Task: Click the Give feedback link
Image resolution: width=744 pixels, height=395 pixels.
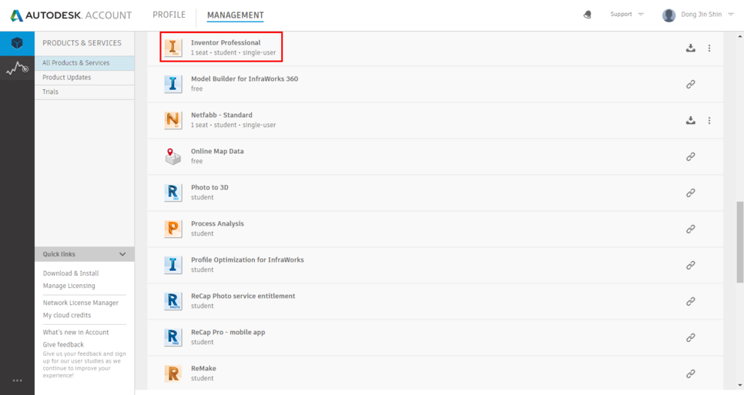Action: pos(63,344)
